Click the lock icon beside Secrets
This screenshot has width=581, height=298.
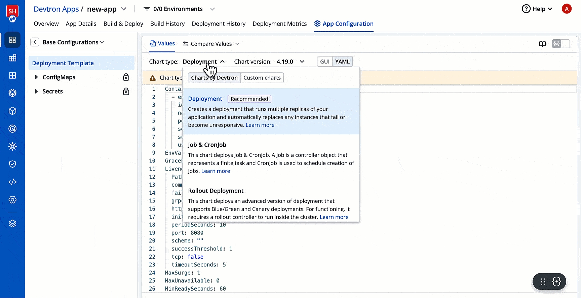click(x=126, y=91)
